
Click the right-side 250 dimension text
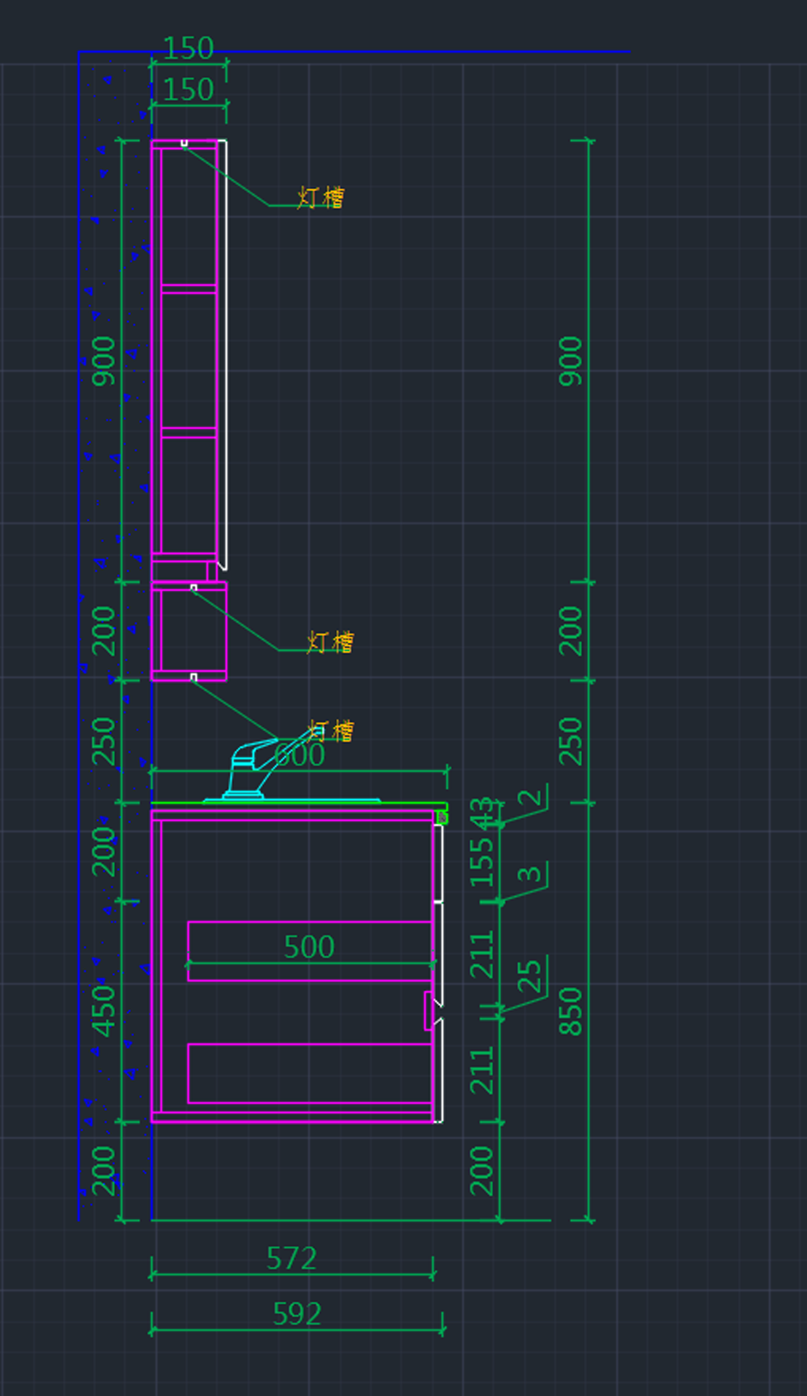pos(571,741)
